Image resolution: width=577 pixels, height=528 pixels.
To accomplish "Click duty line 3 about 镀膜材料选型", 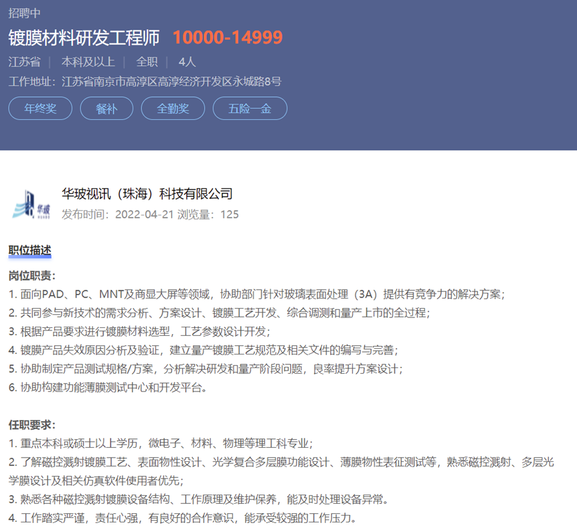I will 139,332.
